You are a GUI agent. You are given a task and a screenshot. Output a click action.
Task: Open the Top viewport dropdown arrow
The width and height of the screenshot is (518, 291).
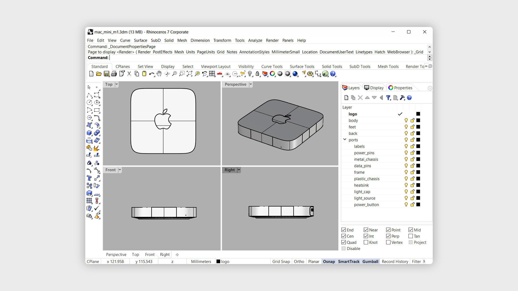point(117,84)
